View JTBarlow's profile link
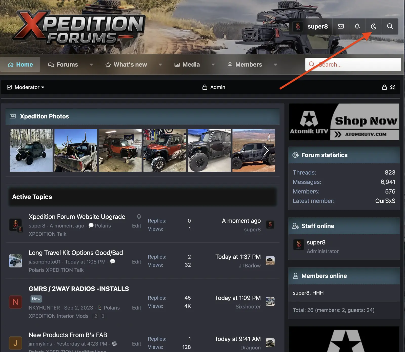The height and width of the screenshot is (352, 405). pyautogui.click(x=250, y=266)
